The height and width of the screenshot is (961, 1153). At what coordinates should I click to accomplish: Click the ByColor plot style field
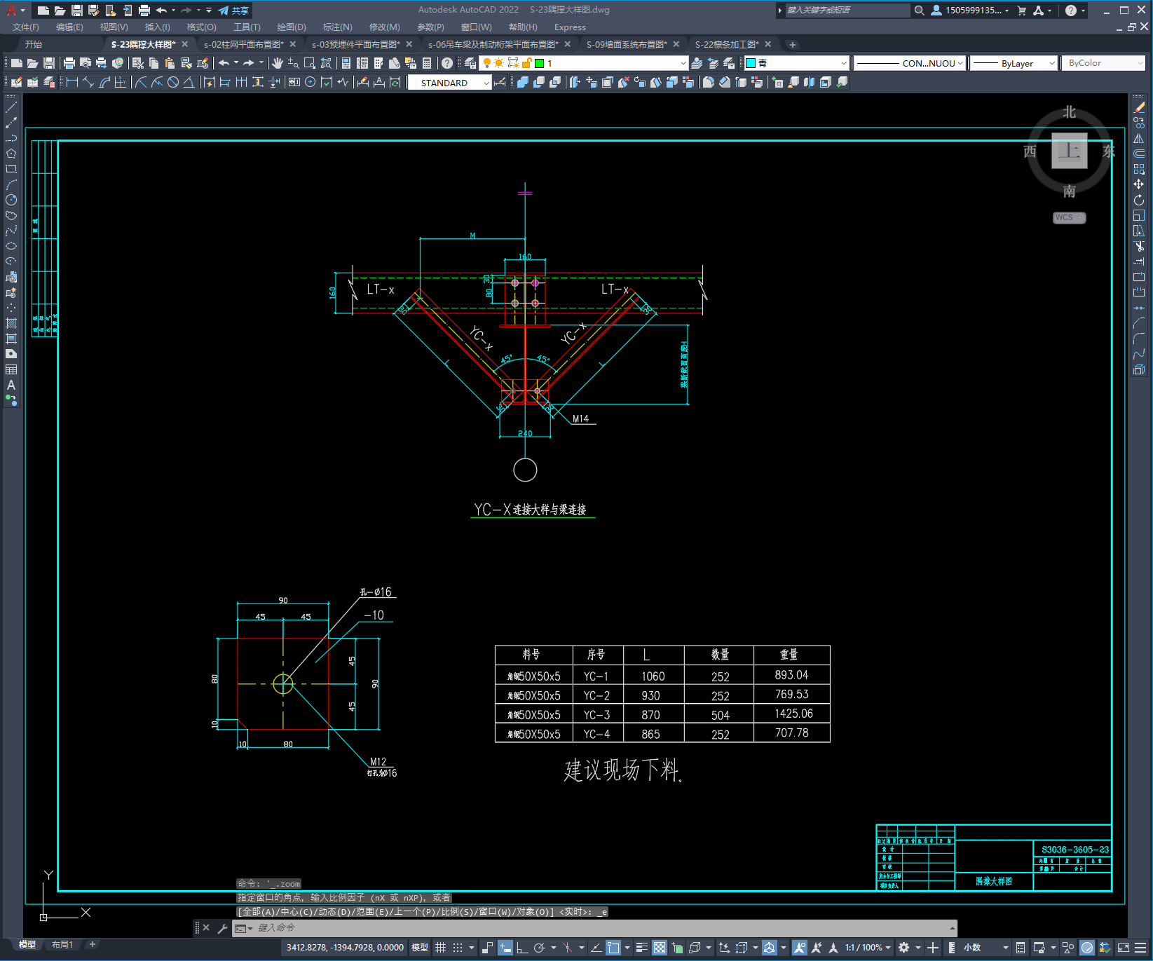[1104, 63]
